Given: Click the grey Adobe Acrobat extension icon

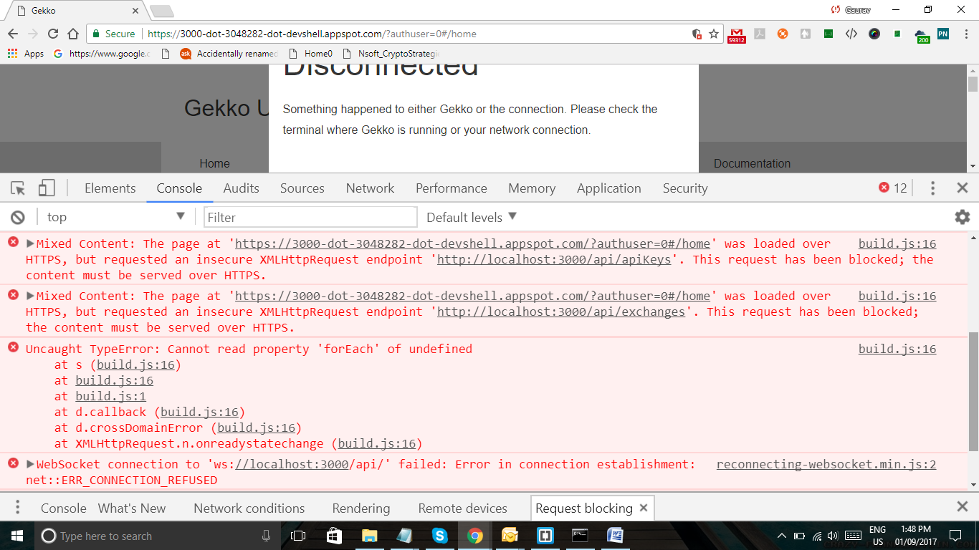Looking at the screenshot, I should point(760,34).
